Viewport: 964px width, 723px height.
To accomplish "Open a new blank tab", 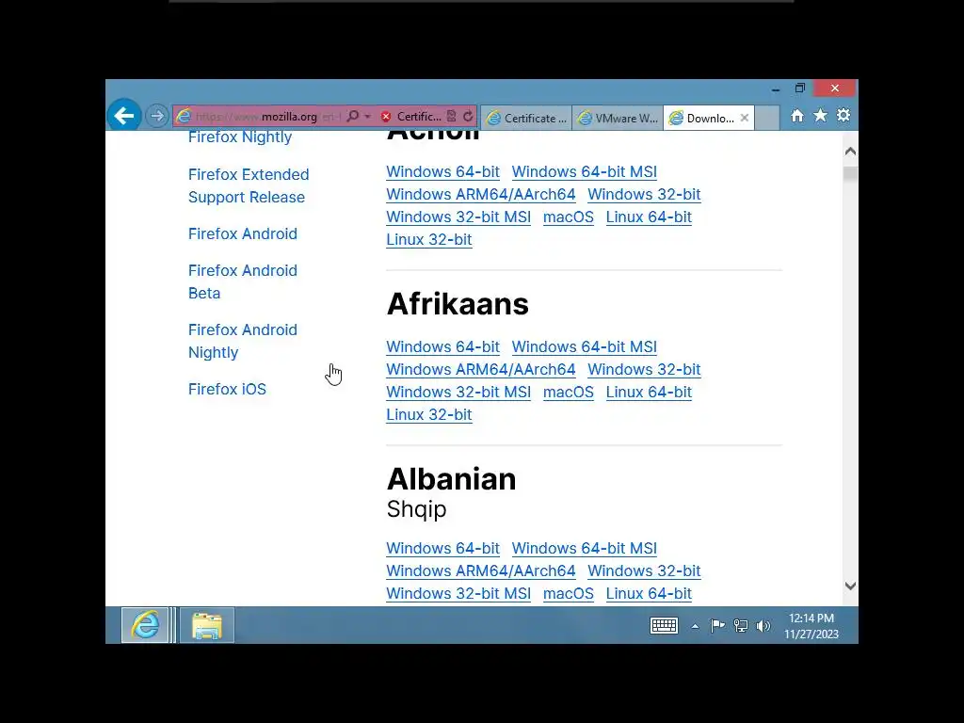I will point(766,118).
